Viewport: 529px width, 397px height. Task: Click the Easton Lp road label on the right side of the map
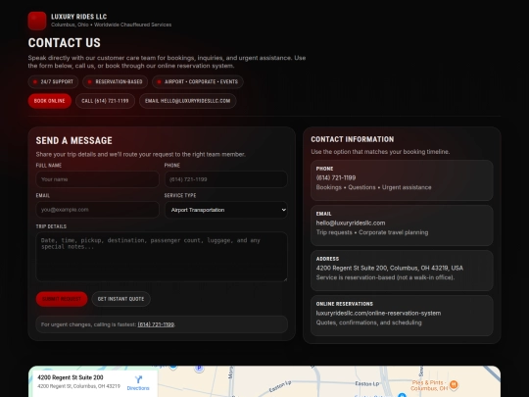(x=367, y=383)
